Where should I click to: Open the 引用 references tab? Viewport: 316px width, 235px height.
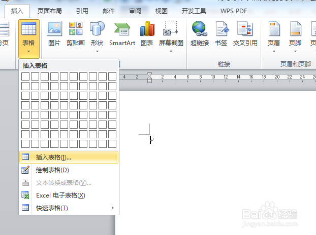pos(82,11)
